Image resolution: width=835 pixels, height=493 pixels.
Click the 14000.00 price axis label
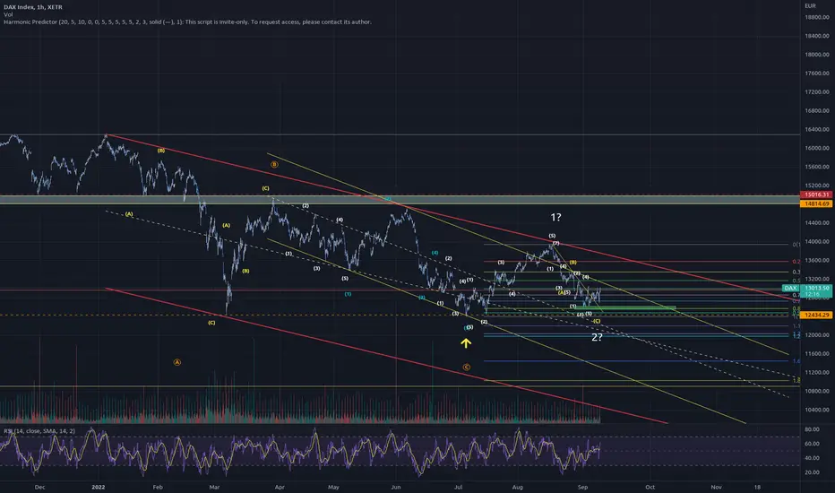(817, 241)
